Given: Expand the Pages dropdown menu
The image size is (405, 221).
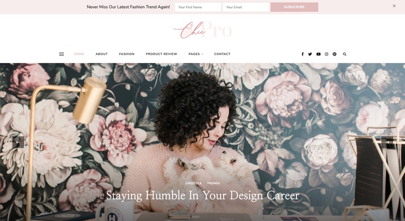Looking at the screenshot, I should (x=196, y=54).
